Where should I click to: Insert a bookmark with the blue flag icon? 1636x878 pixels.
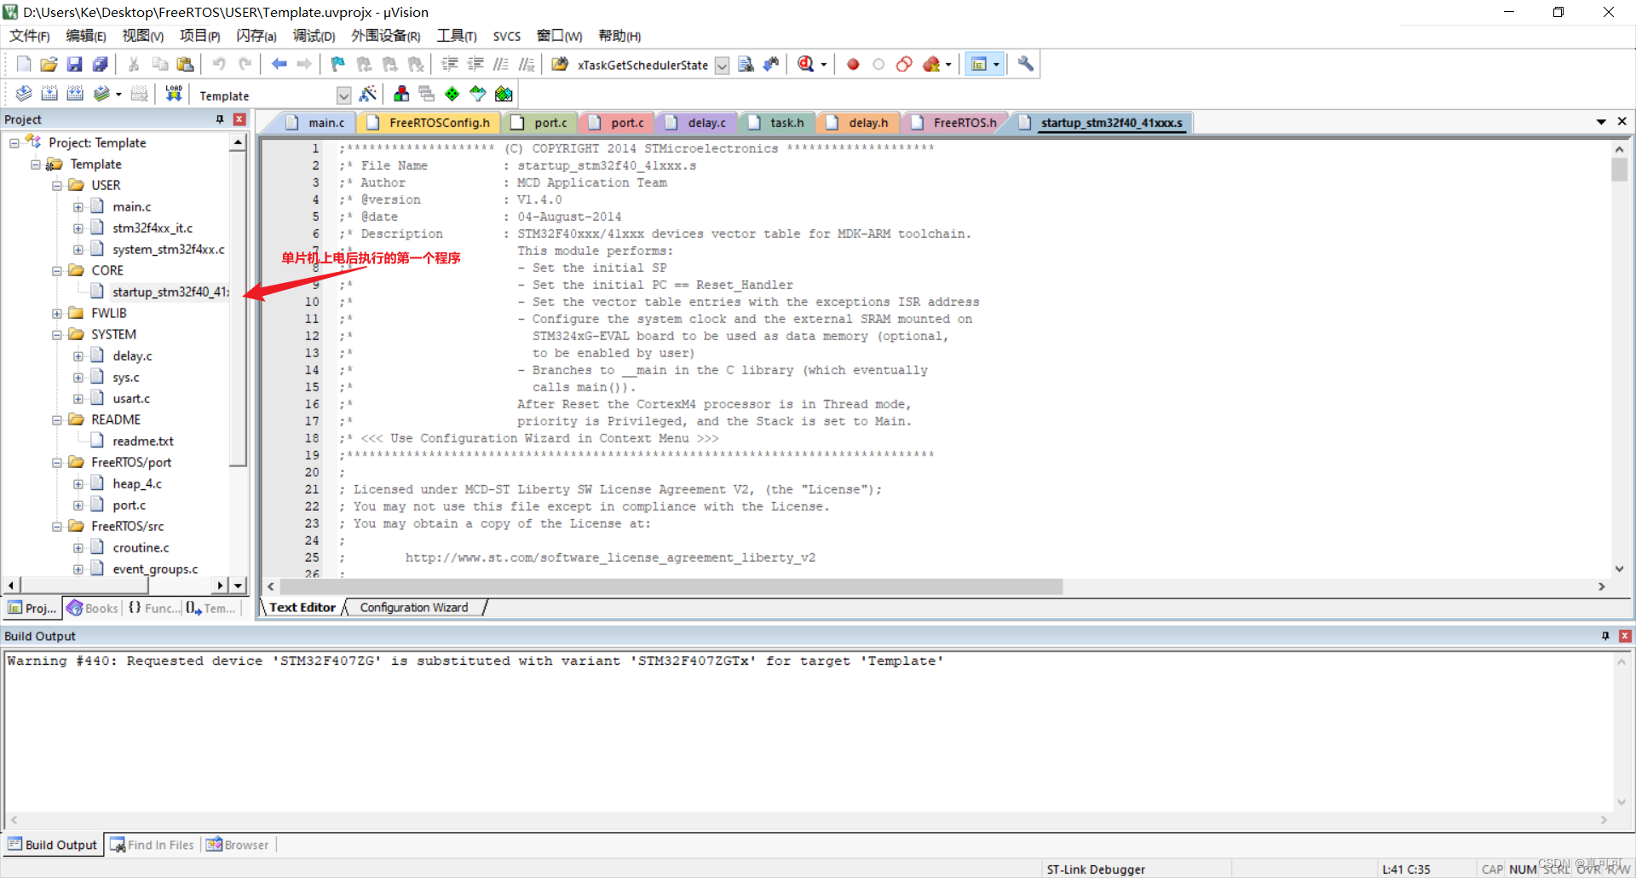click(x=337, y=64)
